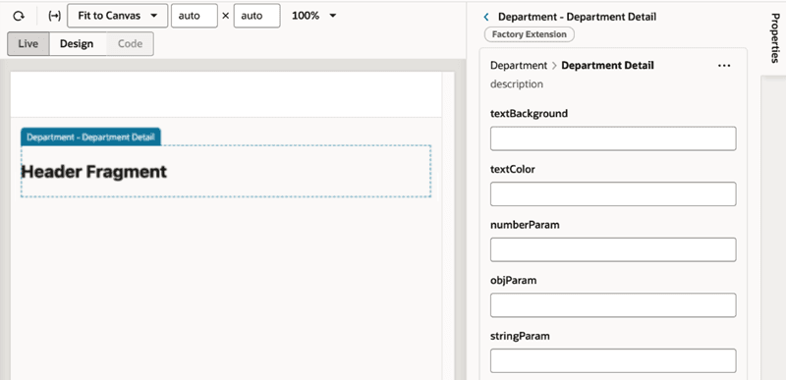Go back using the chevron icon

pos(485,17)
